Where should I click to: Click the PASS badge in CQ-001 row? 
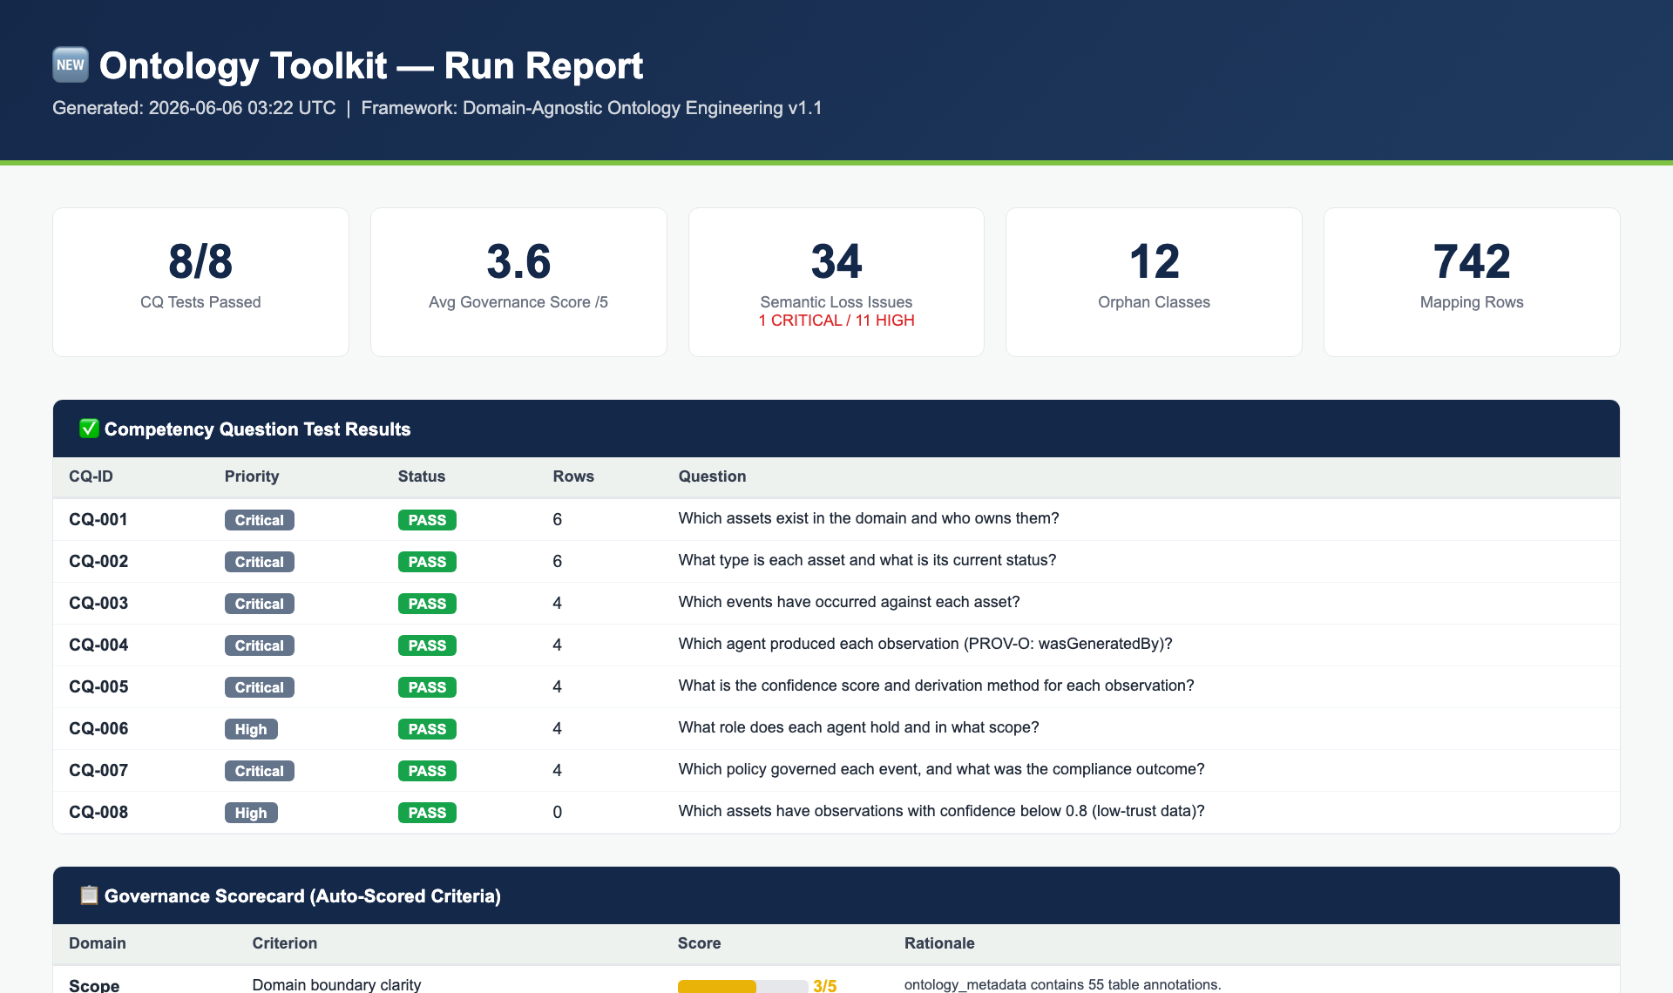[x=427, y=520]
